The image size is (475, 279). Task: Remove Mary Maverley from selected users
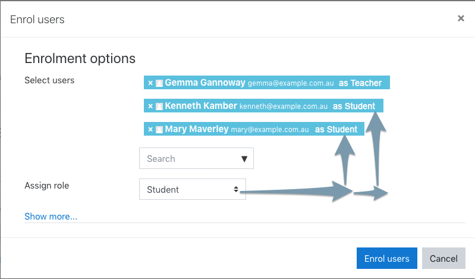pyautogui.click(x=150, y=130)
